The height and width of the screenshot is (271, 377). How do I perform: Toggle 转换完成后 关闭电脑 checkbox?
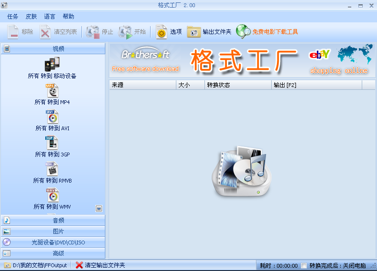(304, 265)
